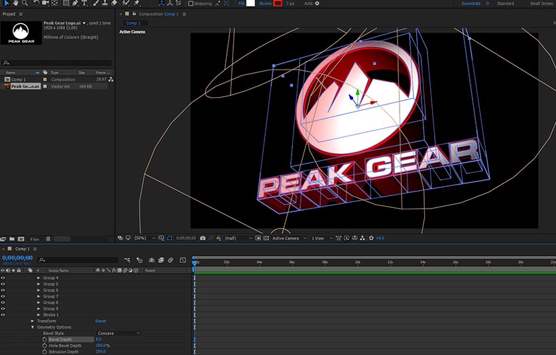Screen dimensions: 556x355
Task: Select the Pen tool
Action: 75,3
